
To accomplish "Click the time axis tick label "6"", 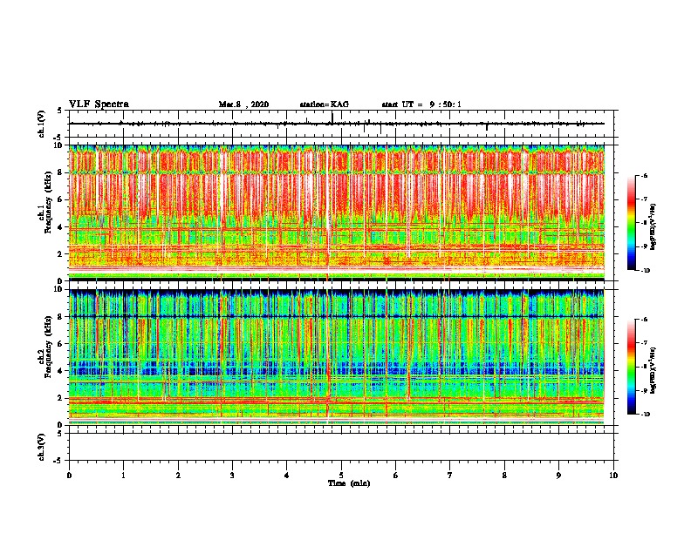I will pyautogui.click(x=396, y=476).
